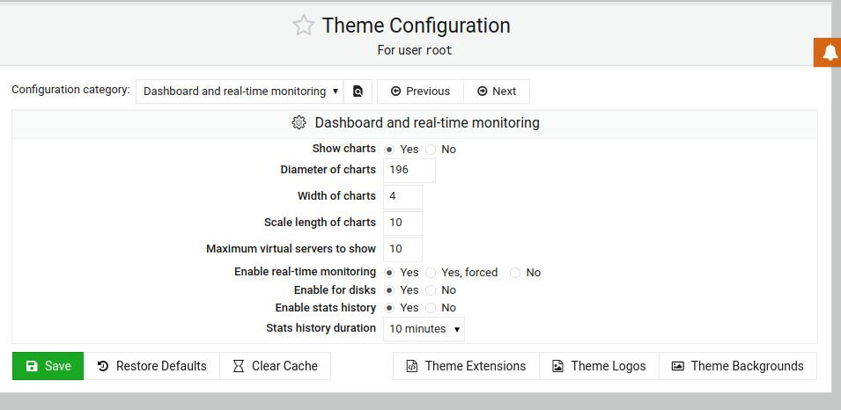The width and height of the screenshot is (841, 410).
Task: Select 'Yes, forced' for real-time monitoring
Action: click(431, 273)
